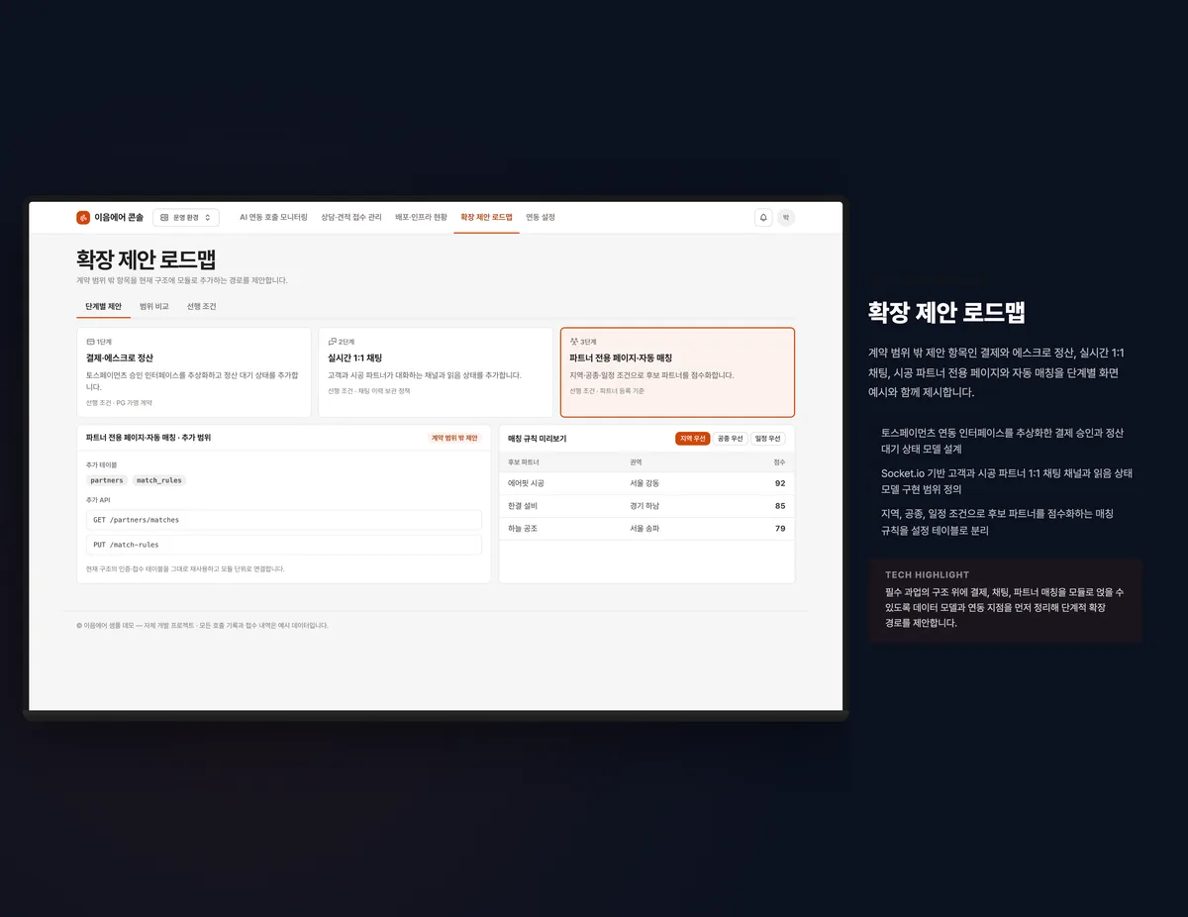The image size is (1188, 917).
Task: Click the 이음에어 콘솔 logo icon
Action: pyautogui.click(x=83, y=217)
